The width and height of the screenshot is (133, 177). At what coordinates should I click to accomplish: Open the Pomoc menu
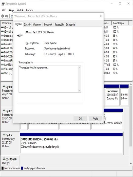(30, 10)
